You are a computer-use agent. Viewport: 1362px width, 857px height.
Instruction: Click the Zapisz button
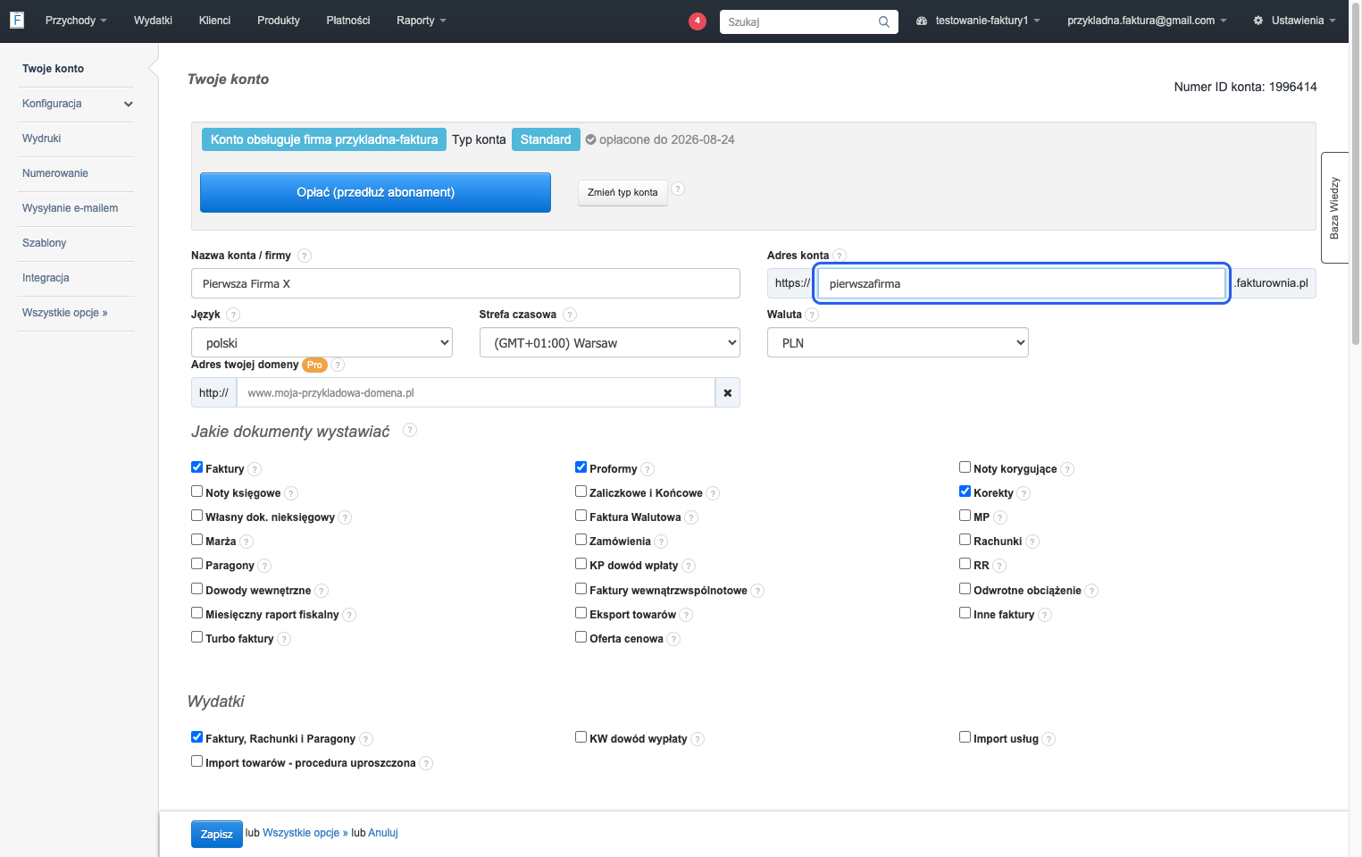[216, 834]
